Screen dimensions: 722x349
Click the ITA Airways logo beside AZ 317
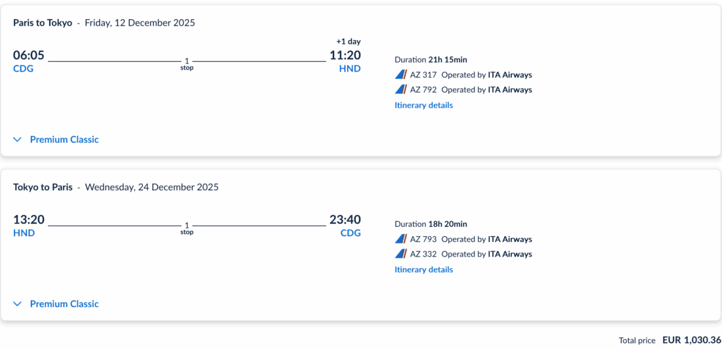[401, 75]
